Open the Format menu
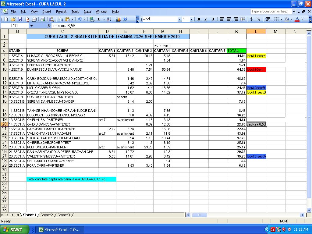This screenshot has width=312, height=234. (x=61, y=12)
